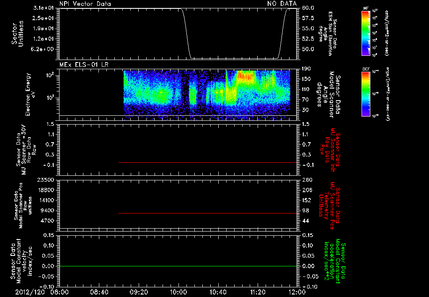This screenshot has width=429, height=297.
Task: Click the 10:40 time axis label
Action: (x=218, y=292)
